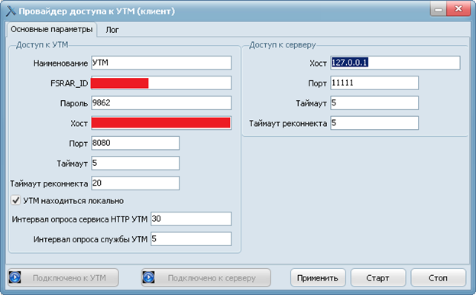Click the Интервал опроса сервиса HTTP УТМ field

pyautogui.click(x=191, y=219)
